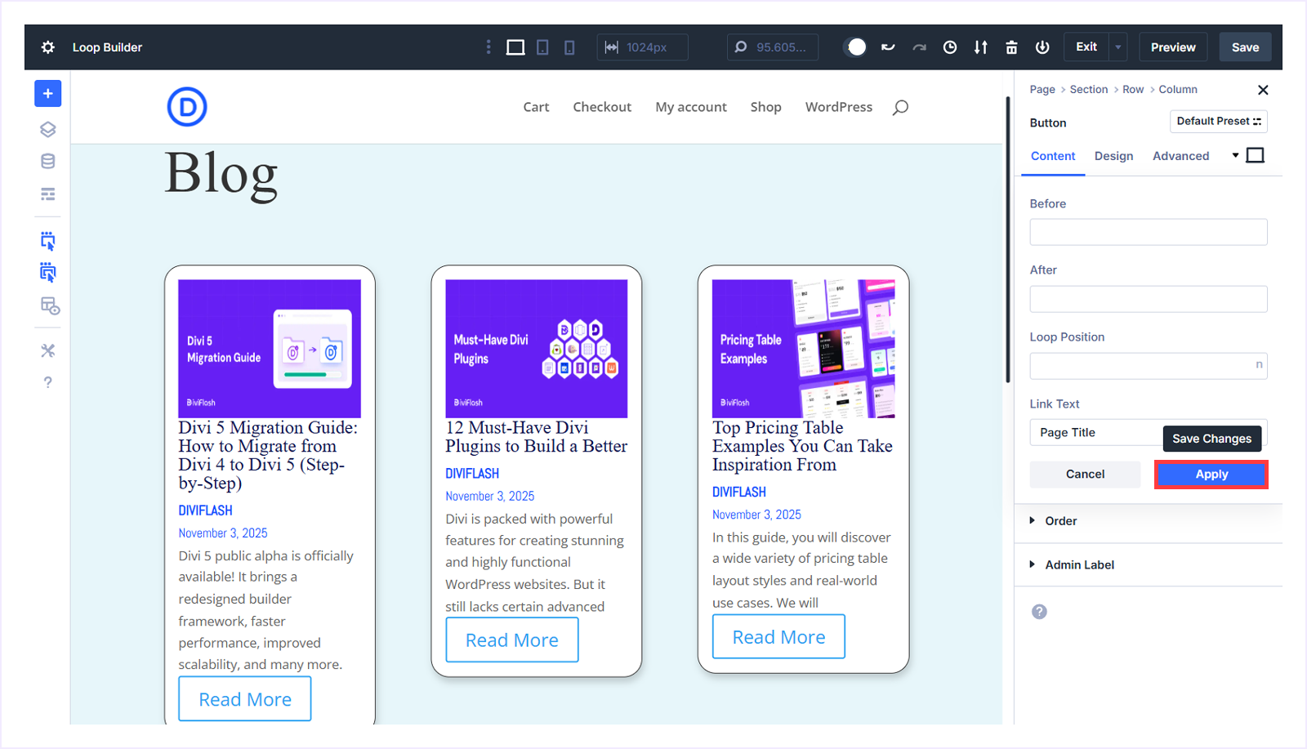Switch to the Design tab
The image size is (1307, 749).
pos(1113,156)
